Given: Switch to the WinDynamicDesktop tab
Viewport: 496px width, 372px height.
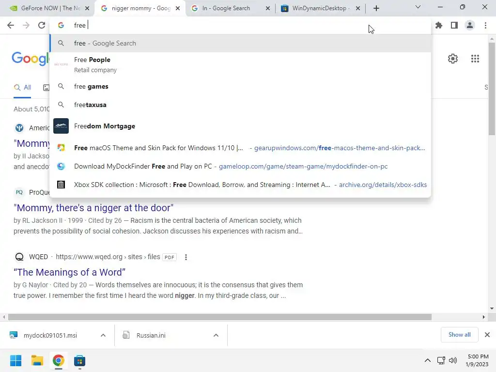Looking at the screenshot, I should click(x=320, y=8).
